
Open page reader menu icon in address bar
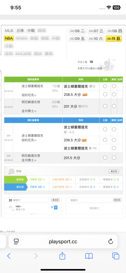(16, 241)
